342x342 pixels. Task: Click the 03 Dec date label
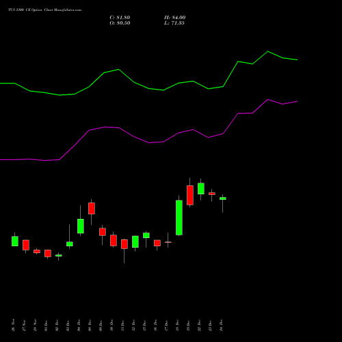[68, 325]
